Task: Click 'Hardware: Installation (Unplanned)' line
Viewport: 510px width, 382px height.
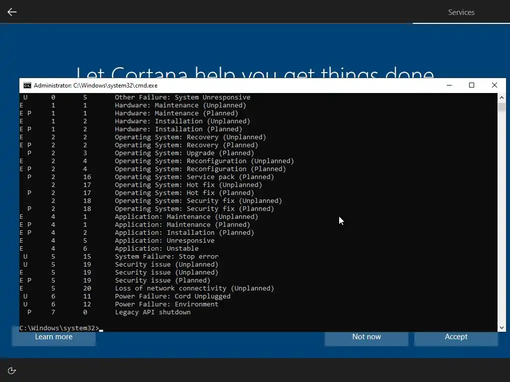Action: coord(182,121)
